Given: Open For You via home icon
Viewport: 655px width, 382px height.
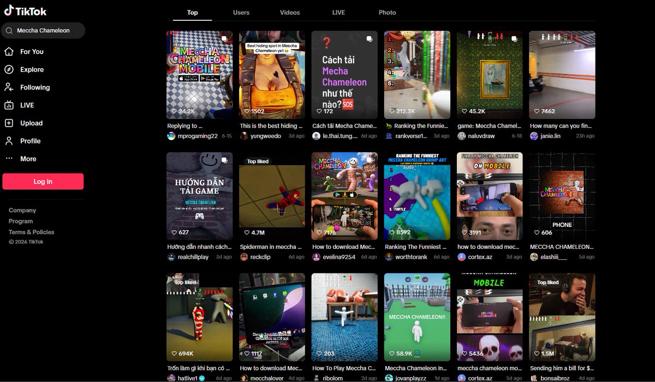Looking at the screenshot, I should tap(9, 51).
